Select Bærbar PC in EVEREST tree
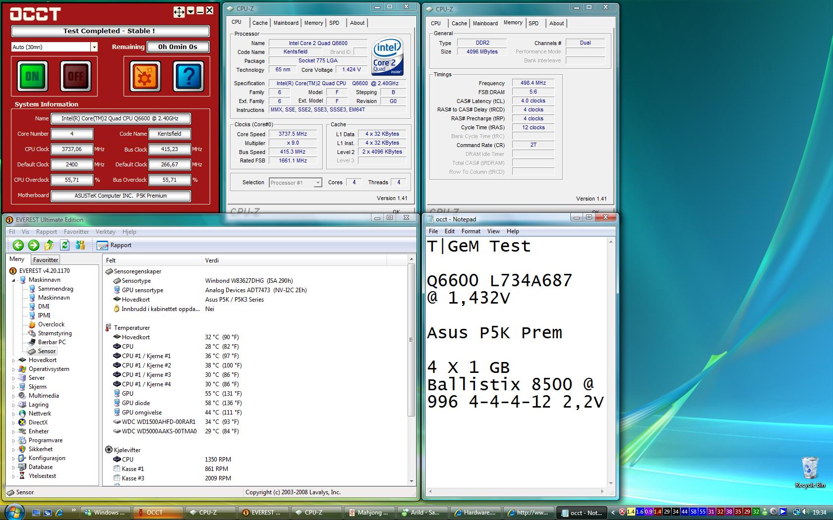 click(x=52, y=342)
